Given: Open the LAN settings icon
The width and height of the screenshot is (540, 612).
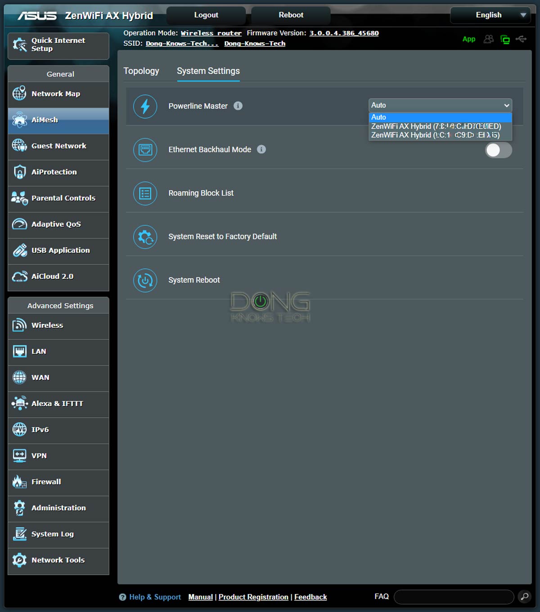Looking at the screenshot, I should [19, 351].
